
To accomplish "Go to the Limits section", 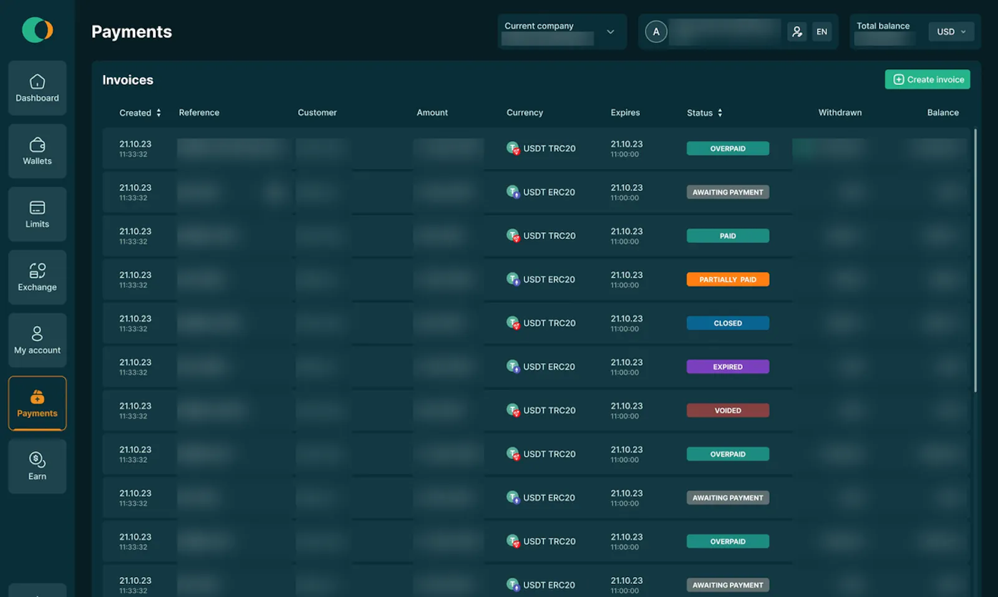I will pyautogui.click(x=37, y=214).
